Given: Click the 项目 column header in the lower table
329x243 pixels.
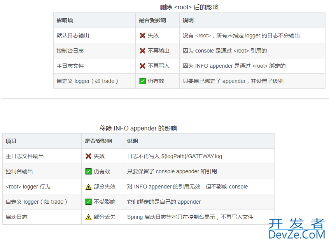Looking at the screenshot, I should tap(11, 141).
